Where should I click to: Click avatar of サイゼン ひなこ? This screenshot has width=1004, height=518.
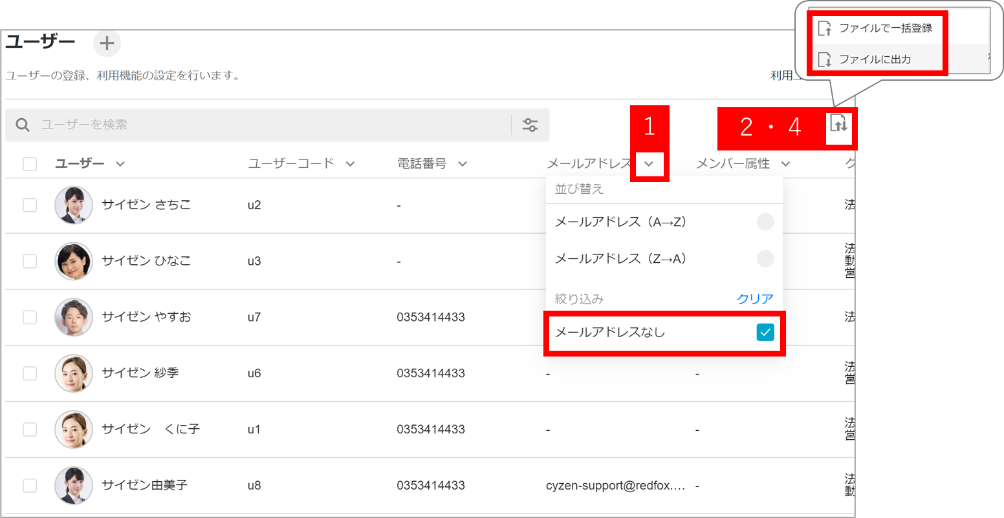pos(74,261)
